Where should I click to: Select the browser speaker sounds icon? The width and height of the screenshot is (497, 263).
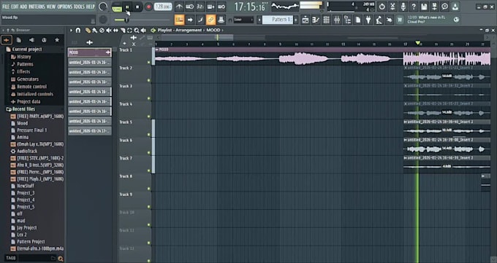coord(31,40)
